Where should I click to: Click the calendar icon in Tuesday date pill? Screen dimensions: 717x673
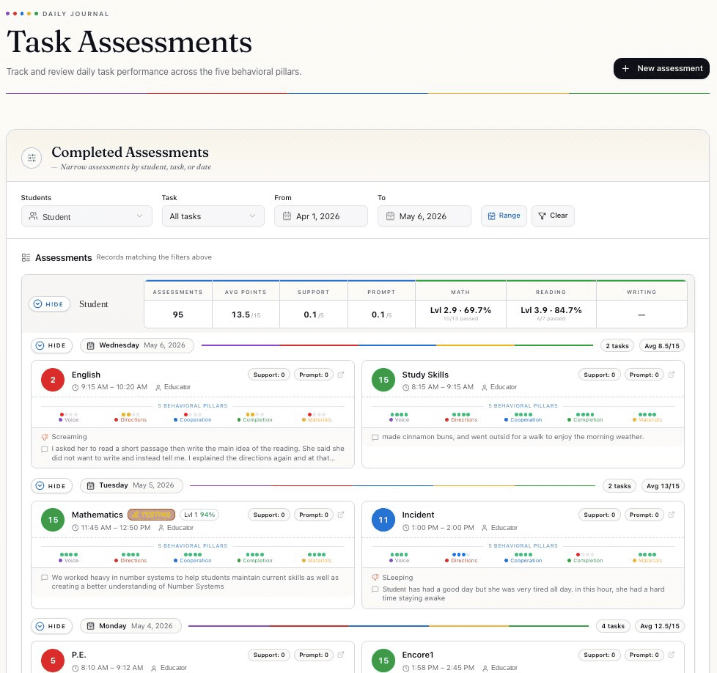coord(90,485)
